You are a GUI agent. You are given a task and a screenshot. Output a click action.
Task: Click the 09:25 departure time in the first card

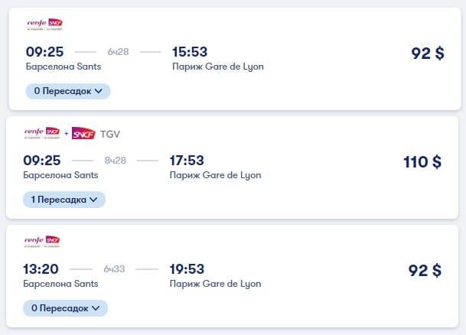pos(45,52)
